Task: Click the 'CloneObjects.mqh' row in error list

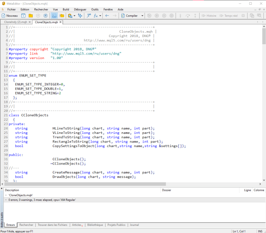Action: pos(134,195)
